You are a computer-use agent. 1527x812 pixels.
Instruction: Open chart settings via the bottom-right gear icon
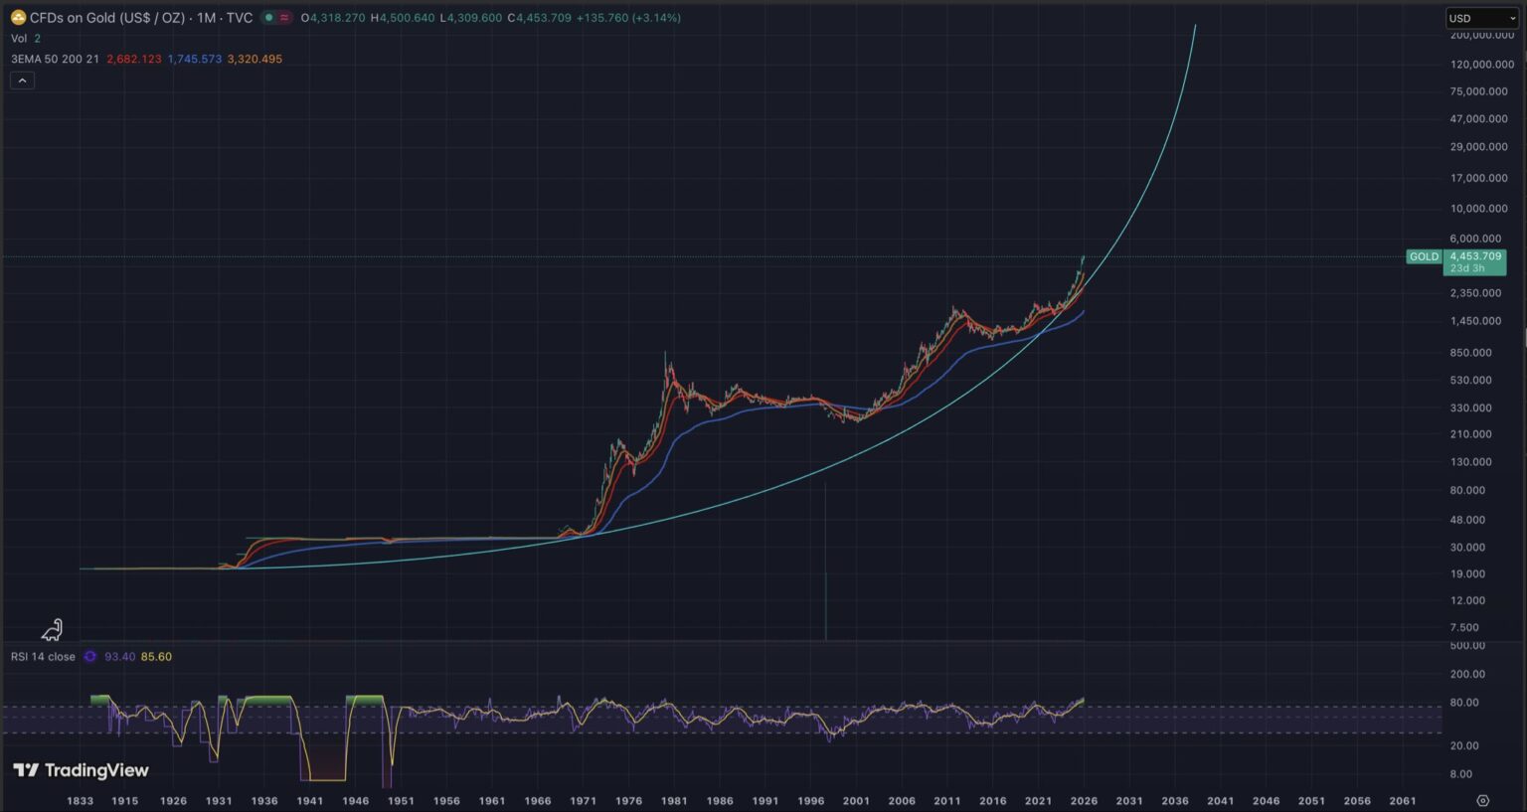point(1482,800)
